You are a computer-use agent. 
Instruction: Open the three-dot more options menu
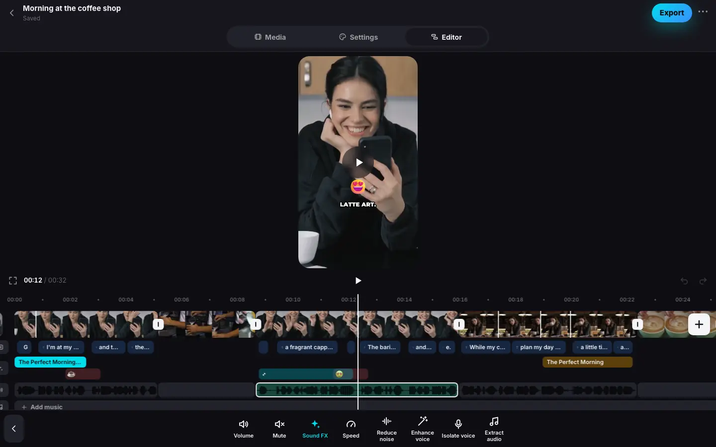(703, 12)
